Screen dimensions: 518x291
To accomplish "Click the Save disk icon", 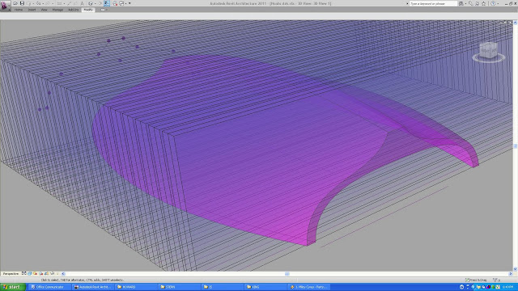I will pos(22,3).
